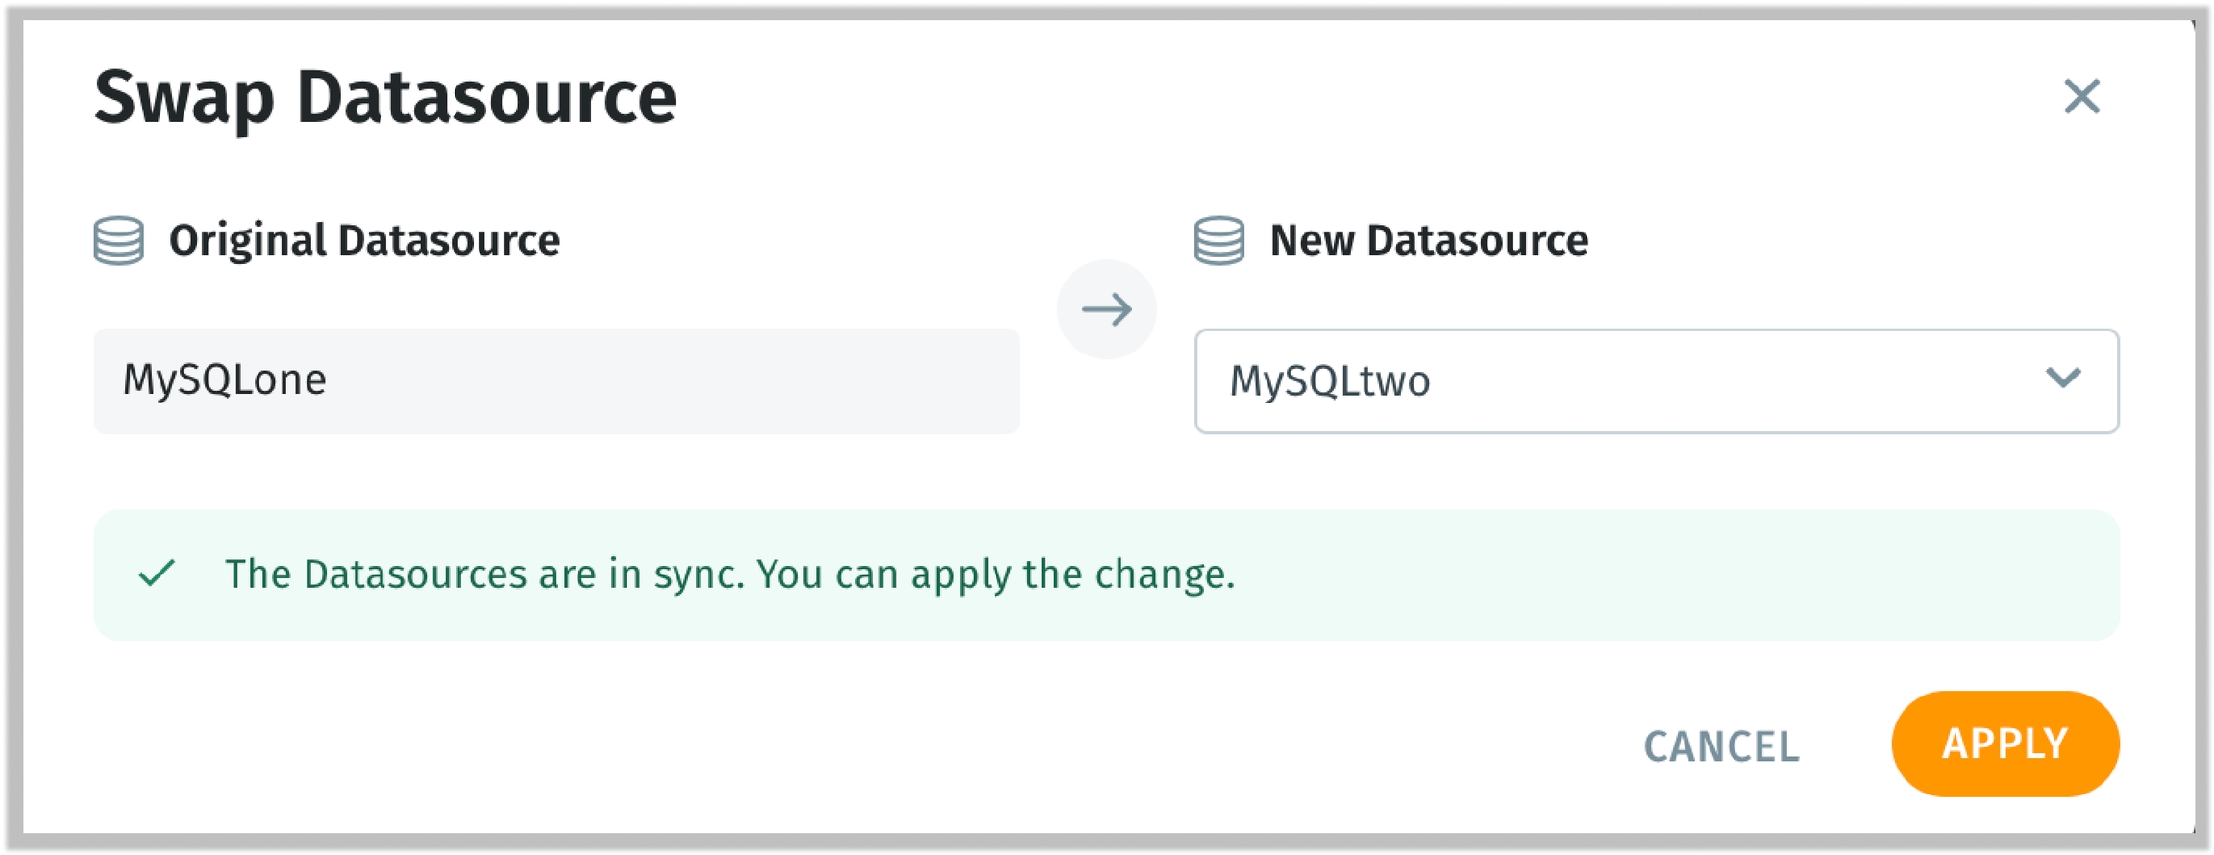2214x855 pixels.
Task: Click the New Datasource label
Action: (1429, 240)
